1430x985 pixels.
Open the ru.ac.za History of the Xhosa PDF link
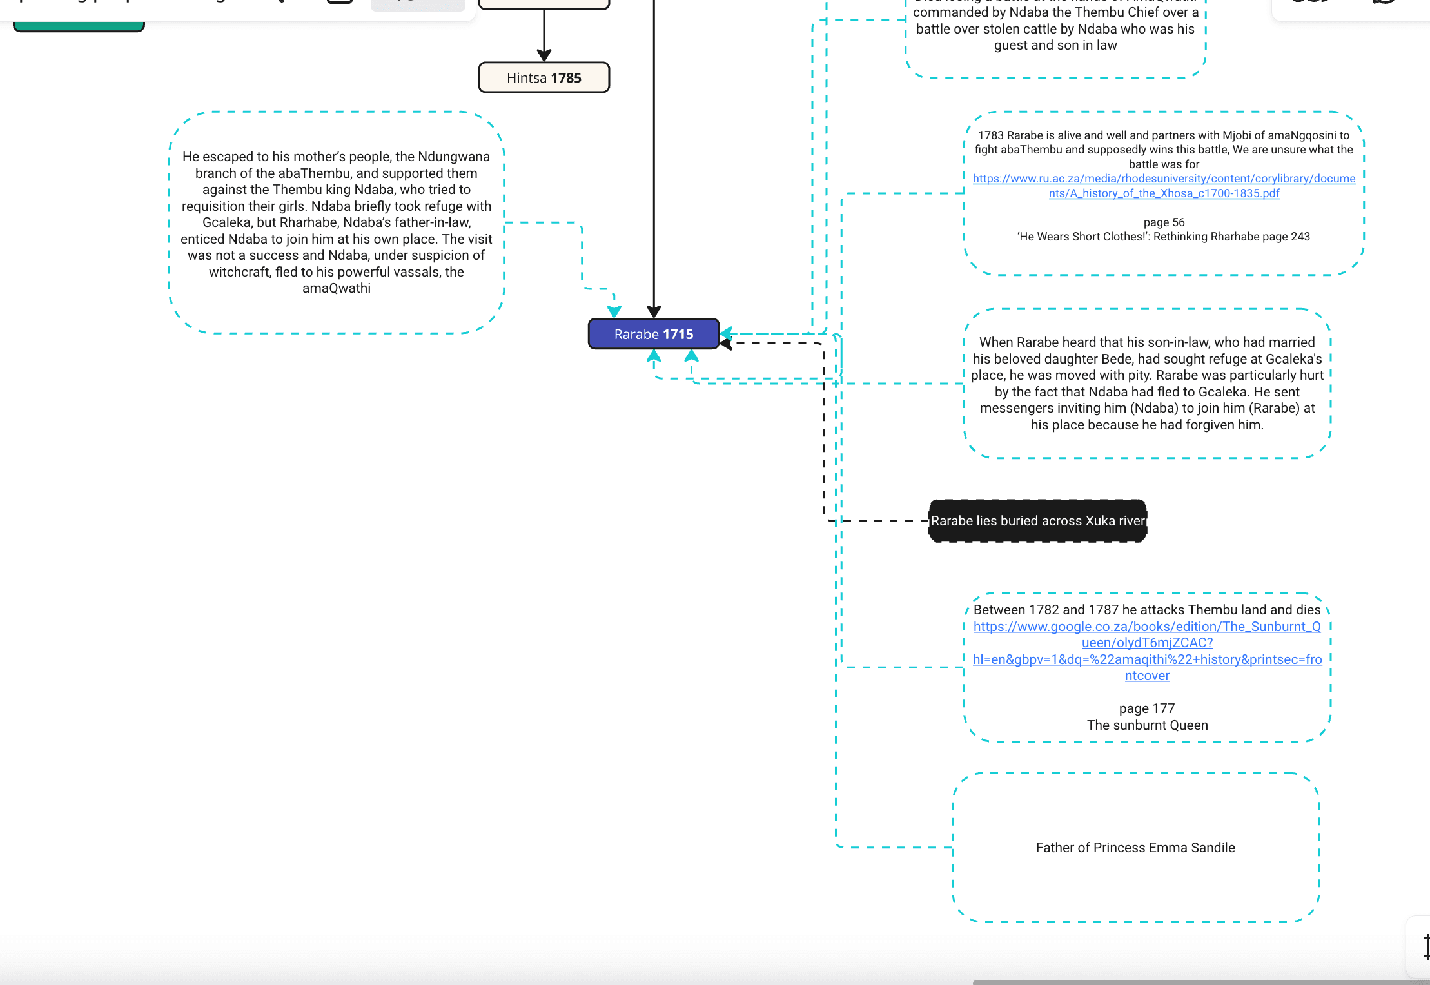coord(1164,186)
